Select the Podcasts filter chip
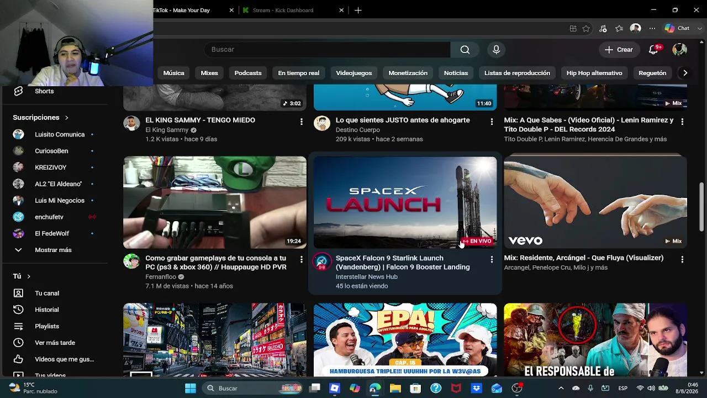This screenshot has width=707, height=398. point(248,73)
